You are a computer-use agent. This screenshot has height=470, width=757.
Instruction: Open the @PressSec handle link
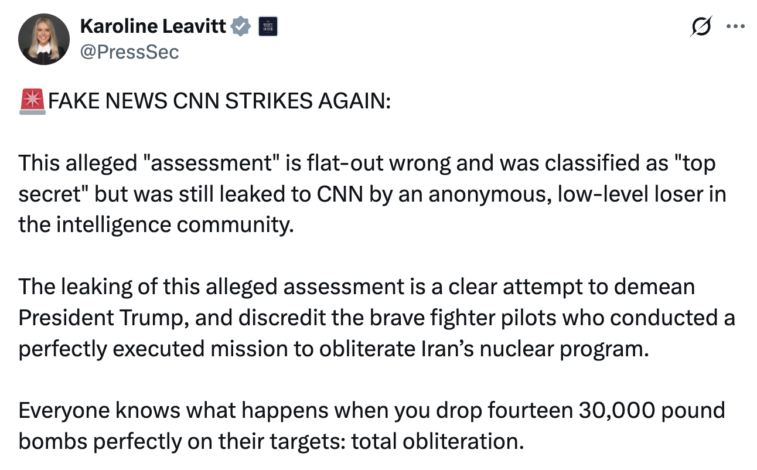129,52
